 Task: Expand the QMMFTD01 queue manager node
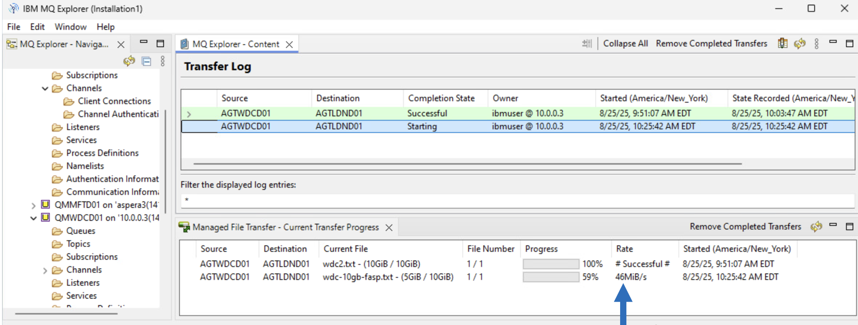click(33, 205)
